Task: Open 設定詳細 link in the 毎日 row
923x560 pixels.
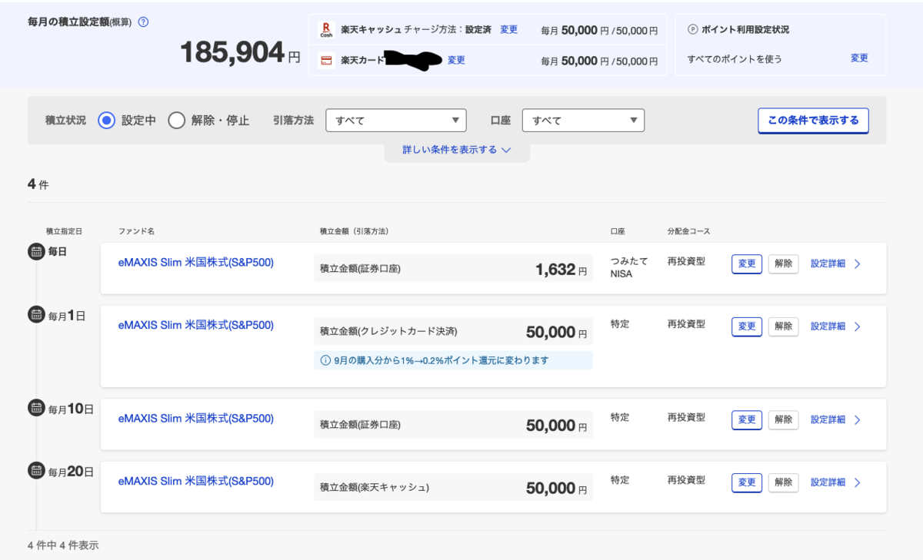Action: [828, 263]
